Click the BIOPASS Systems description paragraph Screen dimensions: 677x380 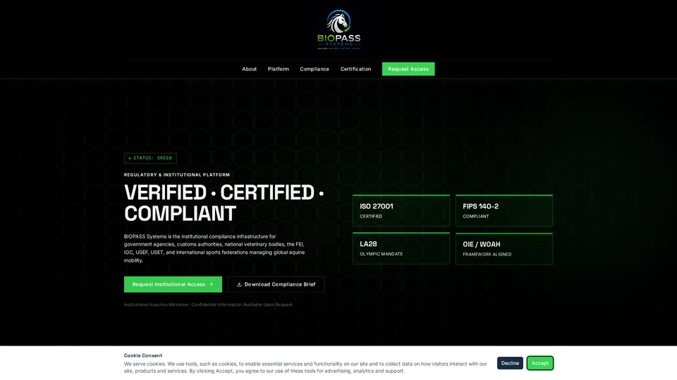[x=214, y=248]
